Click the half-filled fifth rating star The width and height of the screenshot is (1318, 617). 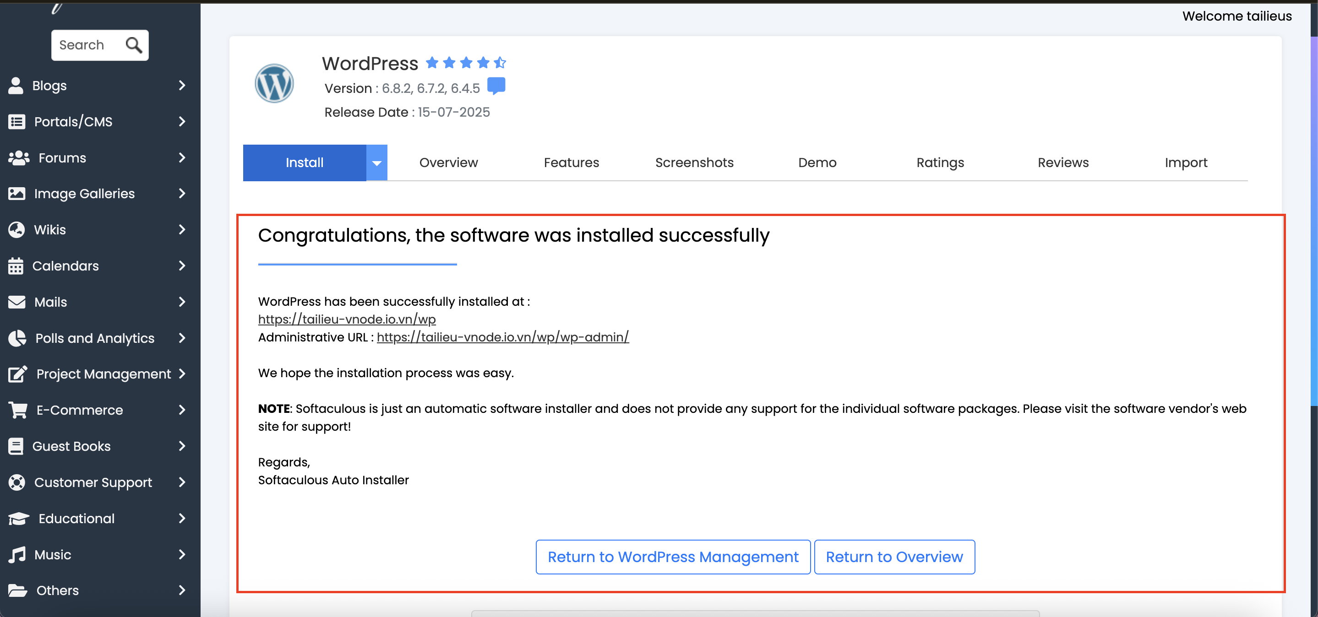(x=500, y=62)
